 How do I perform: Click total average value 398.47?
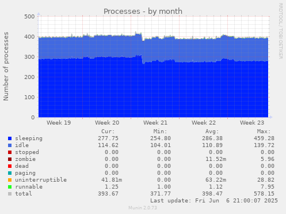[x=212, y=194]
